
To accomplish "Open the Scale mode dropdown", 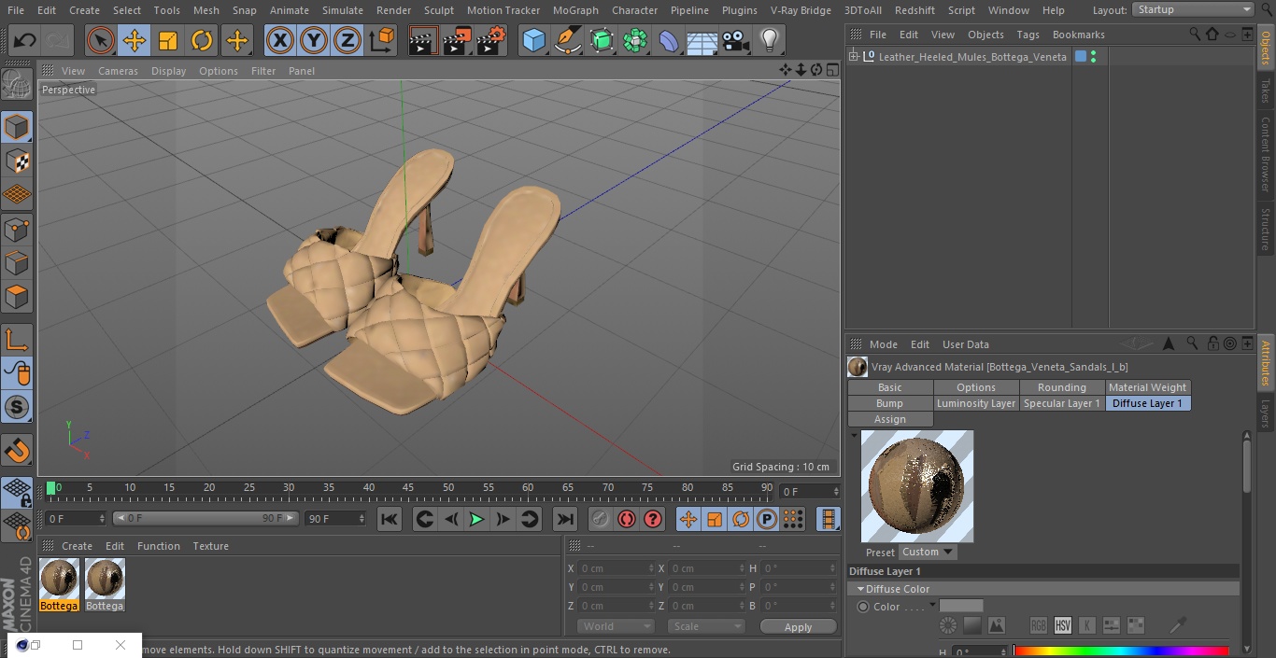I will [706, 626].
